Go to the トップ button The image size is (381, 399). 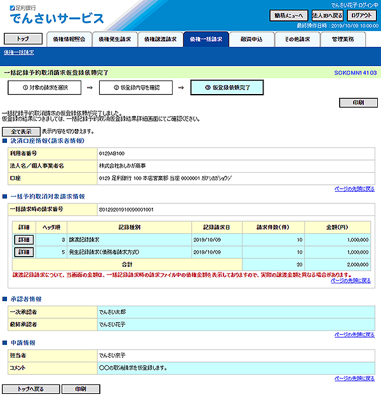(23, 39)
